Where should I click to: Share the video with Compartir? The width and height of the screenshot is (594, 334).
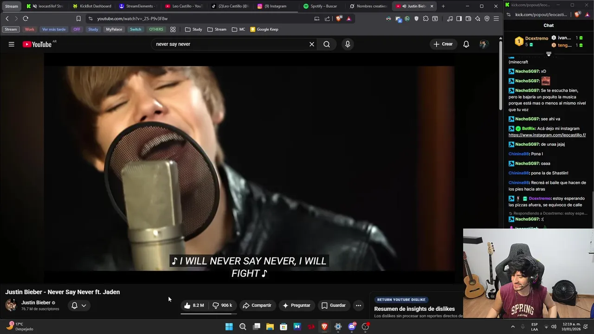click(x=257, y=305)
